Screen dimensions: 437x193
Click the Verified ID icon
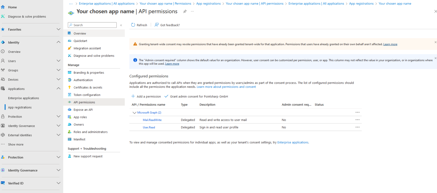(3, 183)
